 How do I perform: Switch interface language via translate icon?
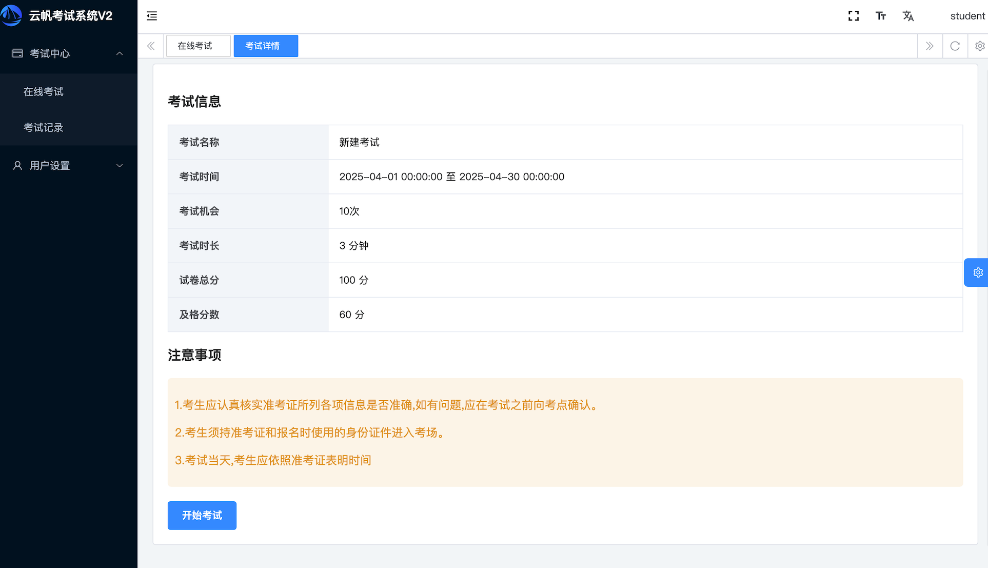[x=908, y=16]
